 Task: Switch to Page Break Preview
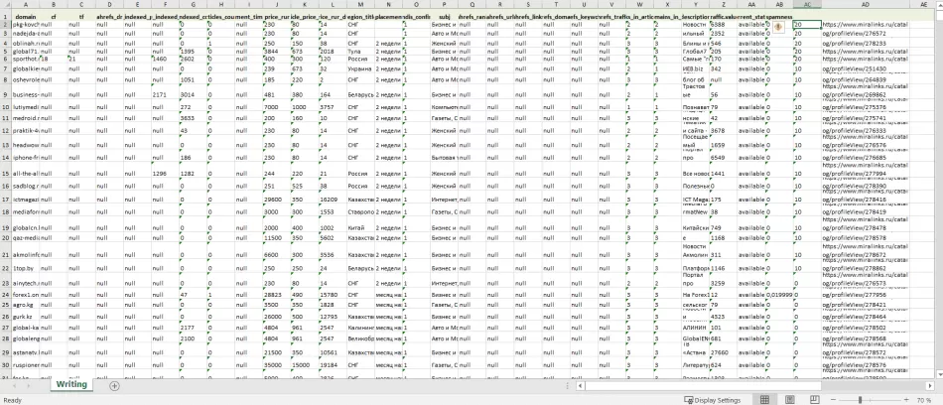pos(816,399)
